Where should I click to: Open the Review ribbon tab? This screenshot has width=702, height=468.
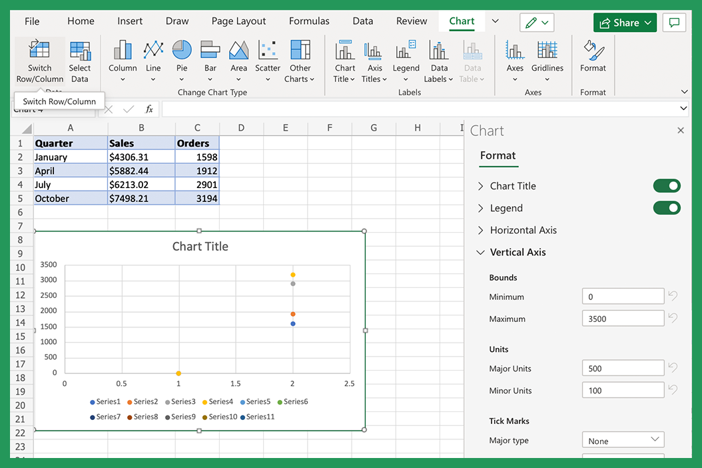click(x=411, y=21)
